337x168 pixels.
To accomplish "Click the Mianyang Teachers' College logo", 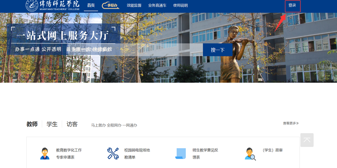I will 52,6.
